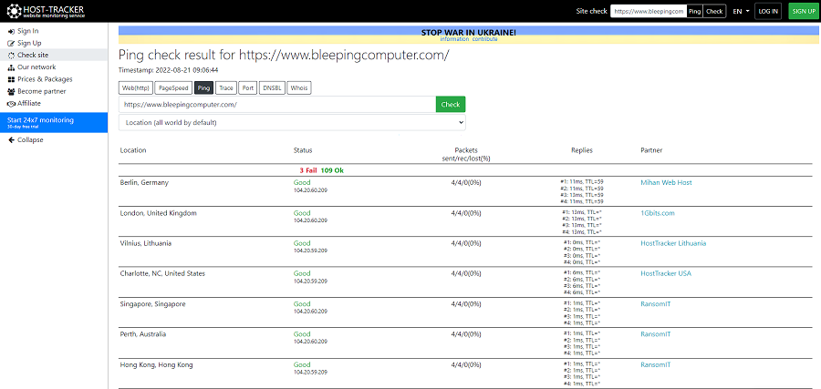This screenshot has height=389, width=821.
Task: Click the 'Charlotte, NC, United States' cell
Action: click(x=162, y=273)
